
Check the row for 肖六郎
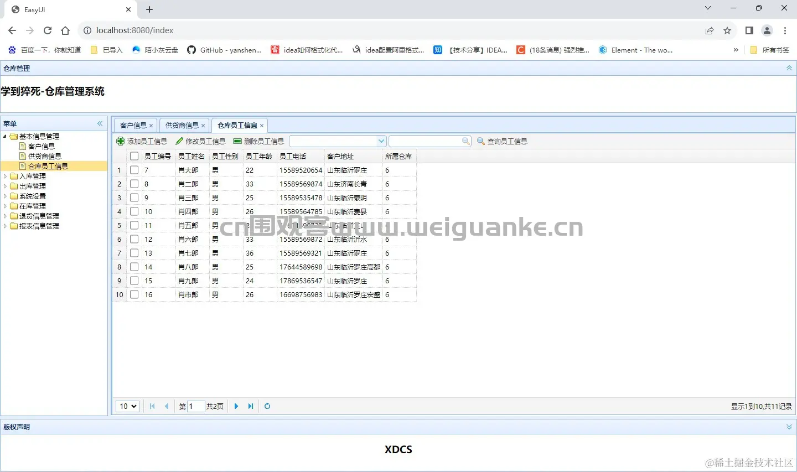(134, 239)
